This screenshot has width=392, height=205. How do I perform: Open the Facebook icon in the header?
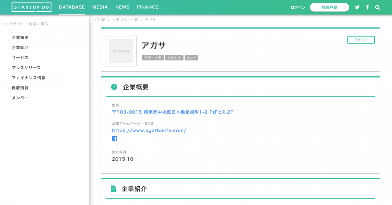(367, 7)
